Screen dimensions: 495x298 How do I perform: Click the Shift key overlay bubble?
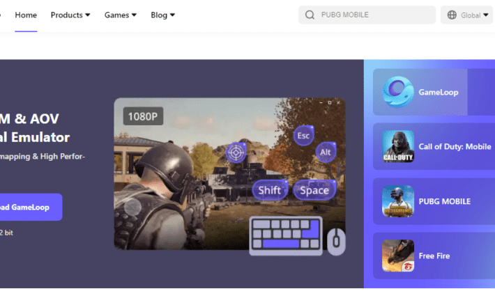tap(270, 190)
